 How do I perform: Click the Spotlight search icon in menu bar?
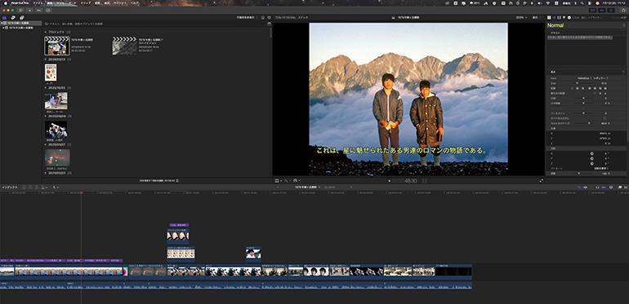[582, 2]
